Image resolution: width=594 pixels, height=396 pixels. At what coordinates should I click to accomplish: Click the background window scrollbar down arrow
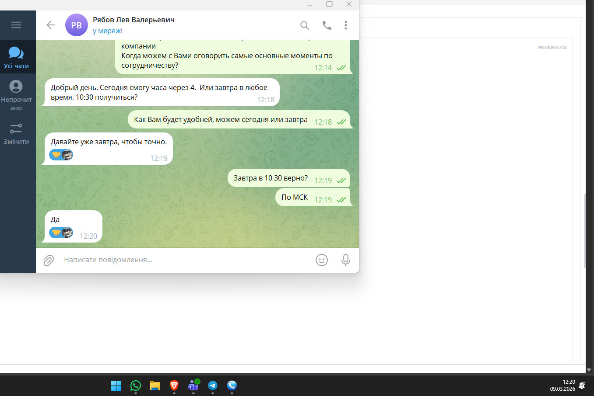coord(589,370)
